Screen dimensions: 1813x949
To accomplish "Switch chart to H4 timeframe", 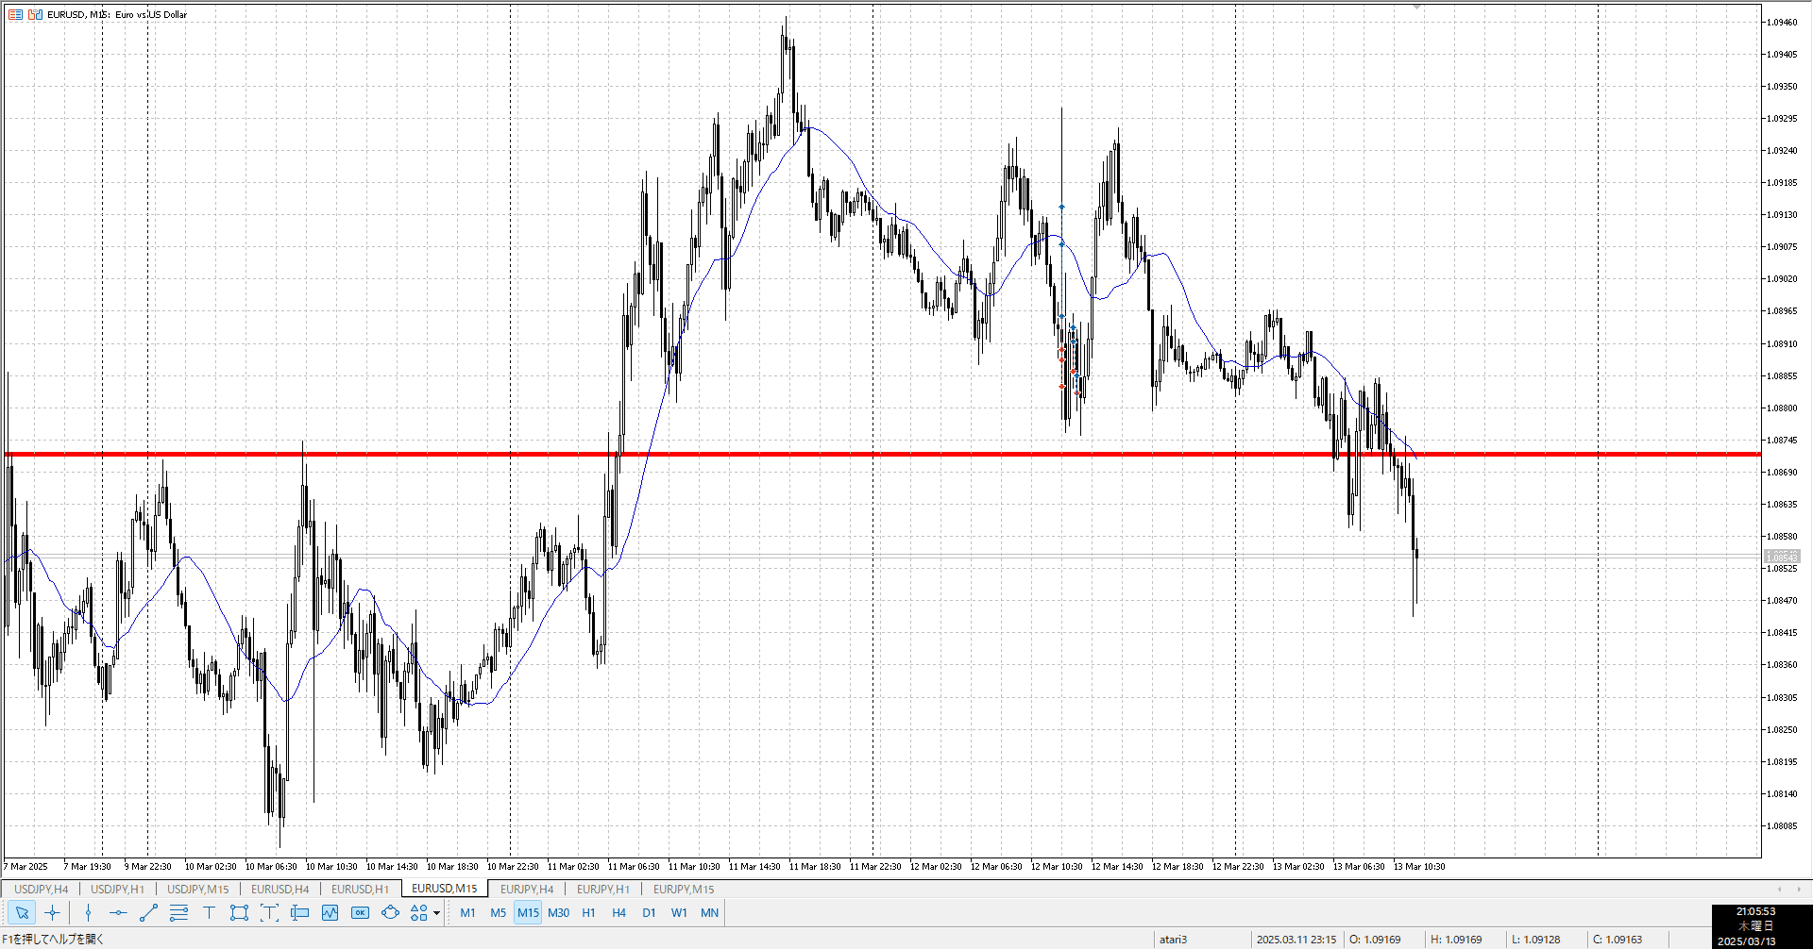I will [618, 912].
